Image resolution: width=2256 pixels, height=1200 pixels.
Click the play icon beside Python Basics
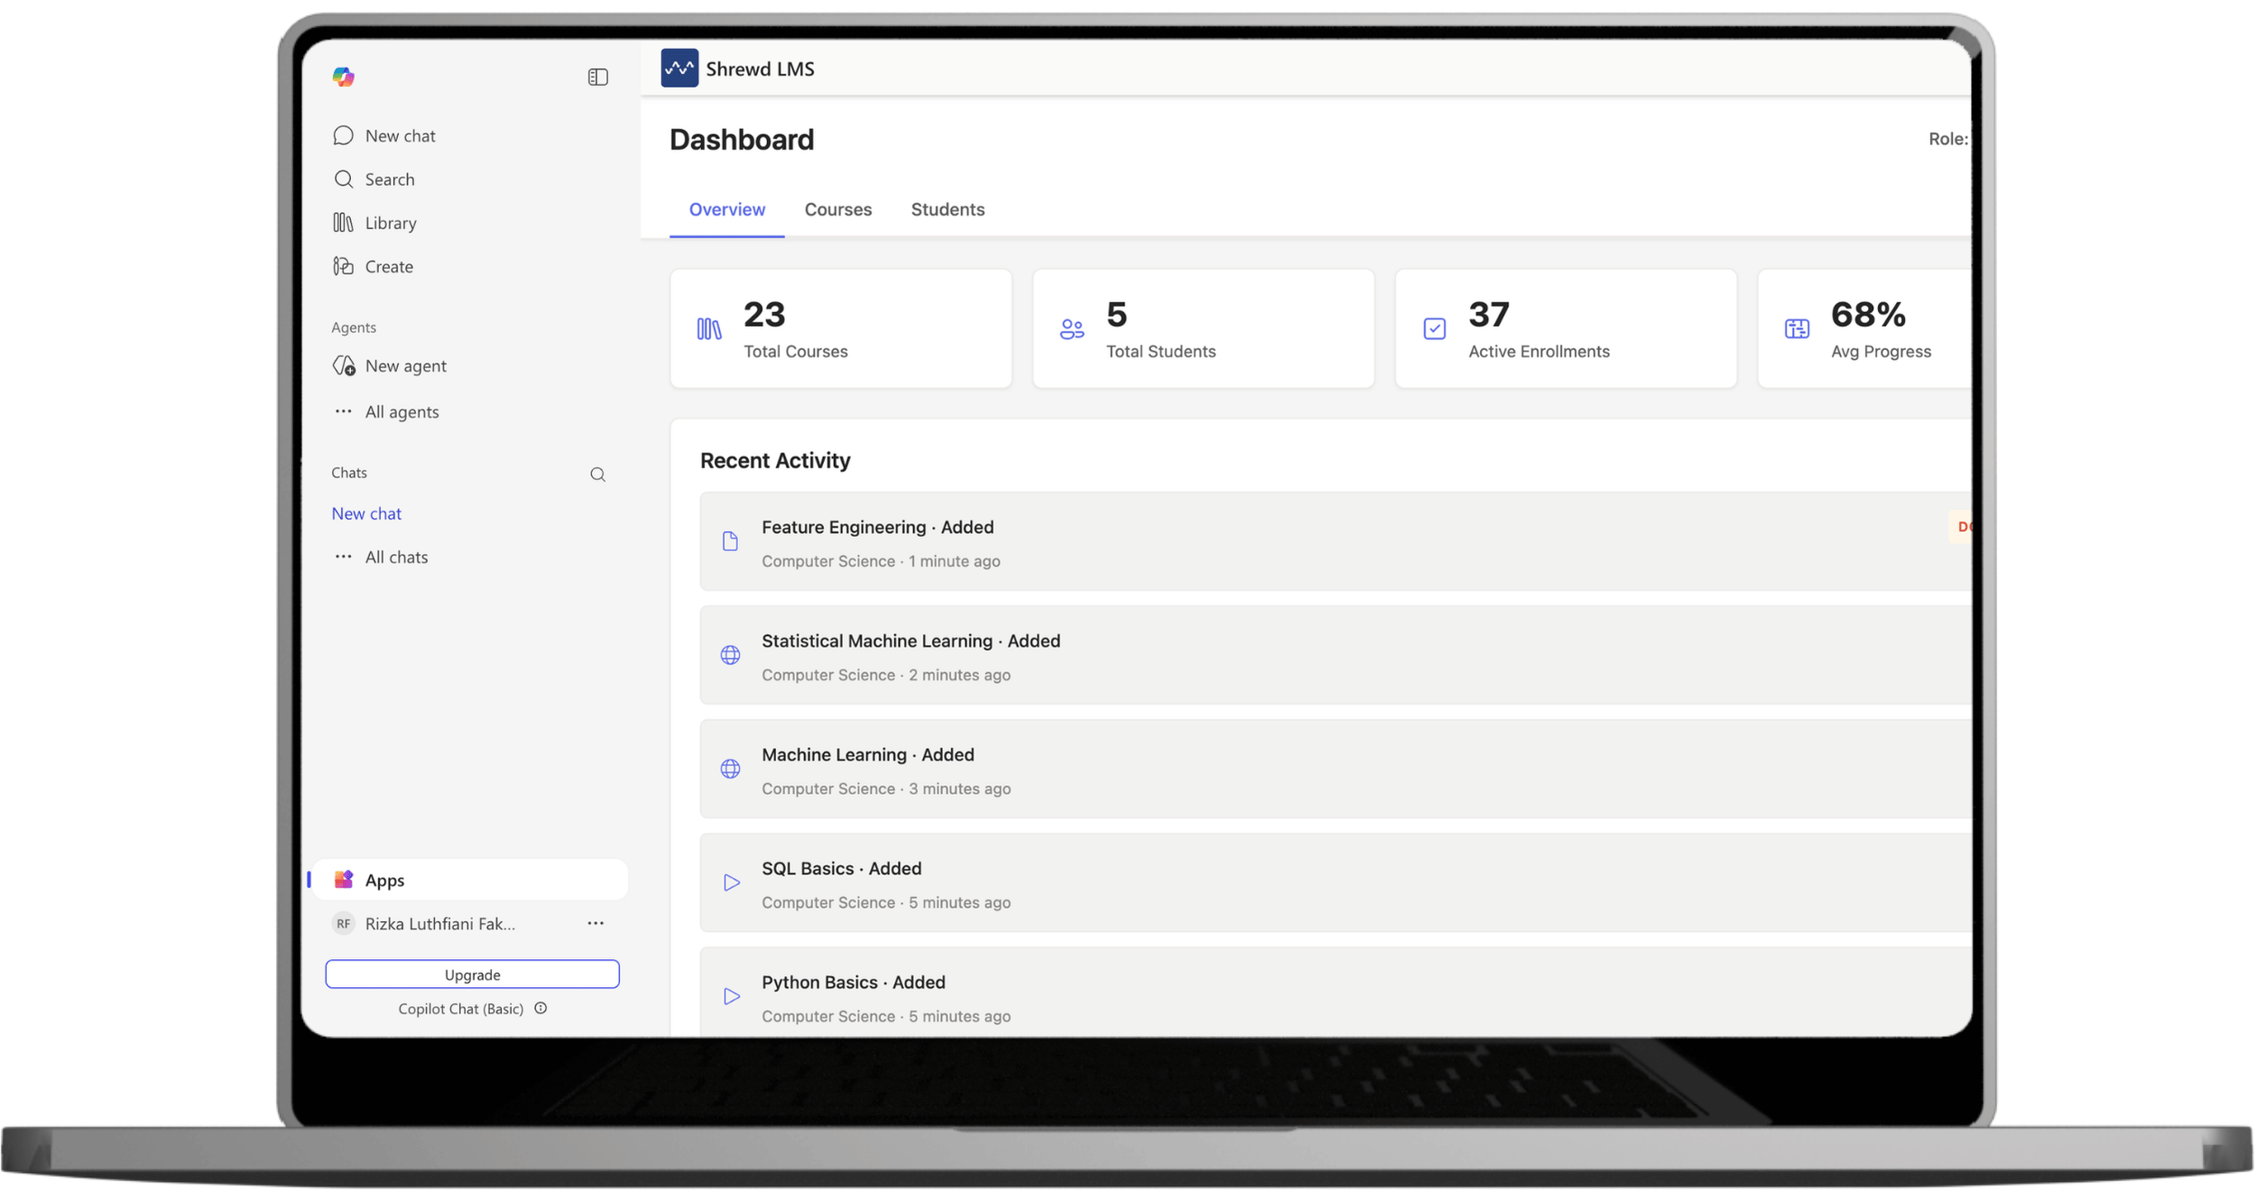[731, 996]
